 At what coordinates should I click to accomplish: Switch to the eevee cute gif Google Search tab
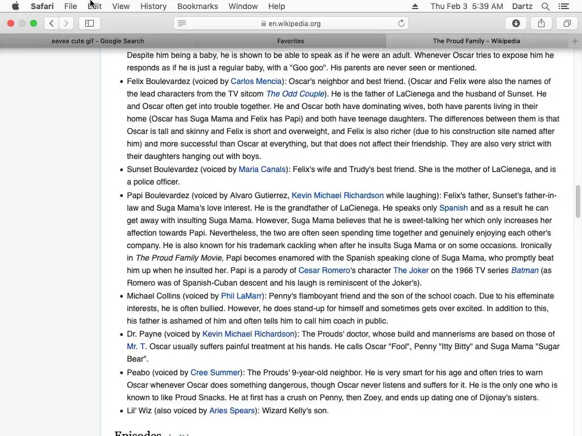[98, 41]
